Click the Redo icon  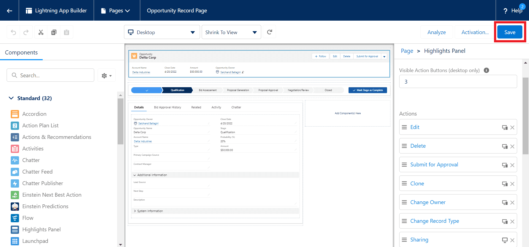tap(26, 32)
